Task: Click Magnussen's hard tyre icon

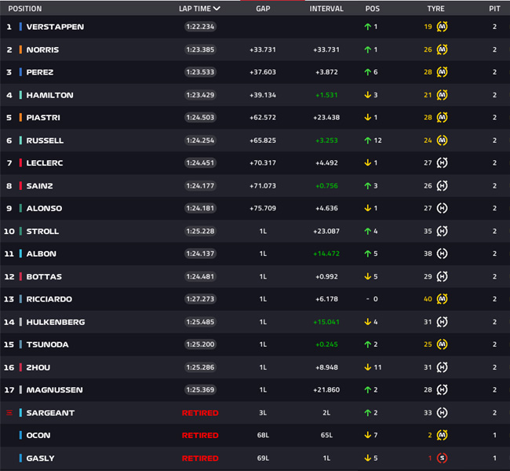Action: (442, 389)
